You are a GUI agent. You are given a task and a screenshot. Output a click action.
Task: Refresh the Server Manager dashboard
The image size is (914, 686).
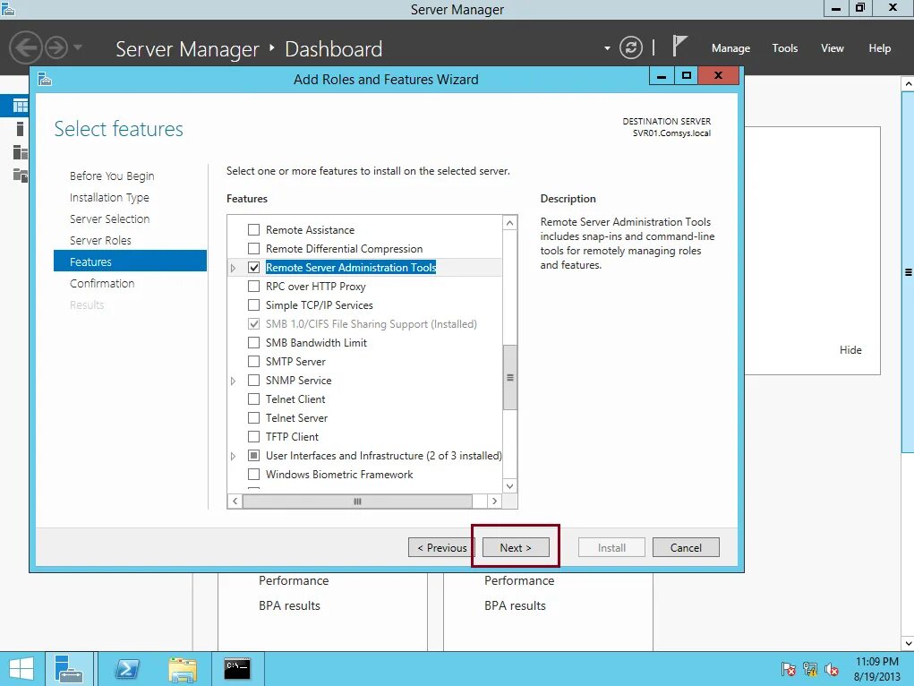631,47
